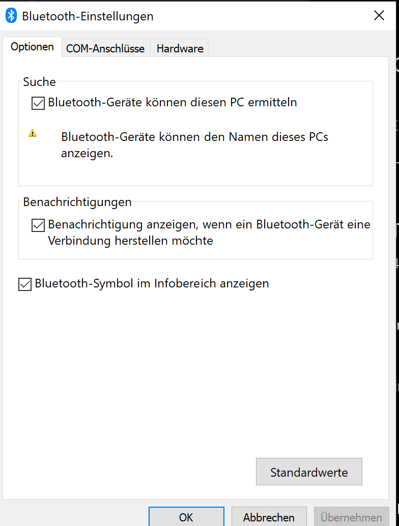The width and height of the screenshot is (399, 526).
Task: Toggle the Benachrichtigung anzeigen checkbox square
Action: click(38, 225)
